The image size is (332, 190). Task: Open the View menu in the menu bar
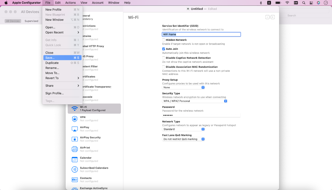[84, 3]
